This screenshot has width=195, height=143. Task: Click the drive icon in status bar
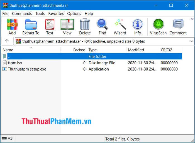[x=4, y=138]
